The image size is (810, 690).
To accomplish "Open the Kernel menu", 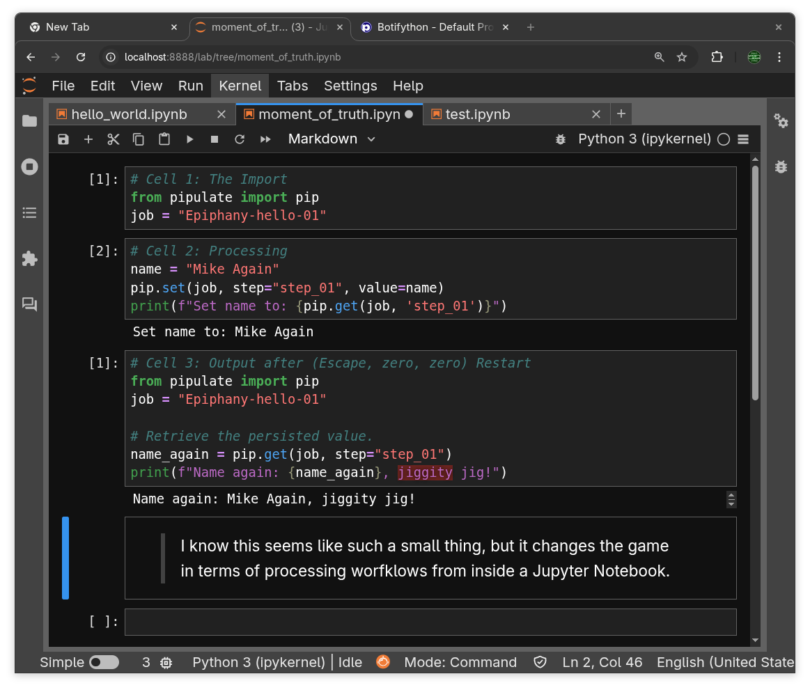I will pos(240,86).
